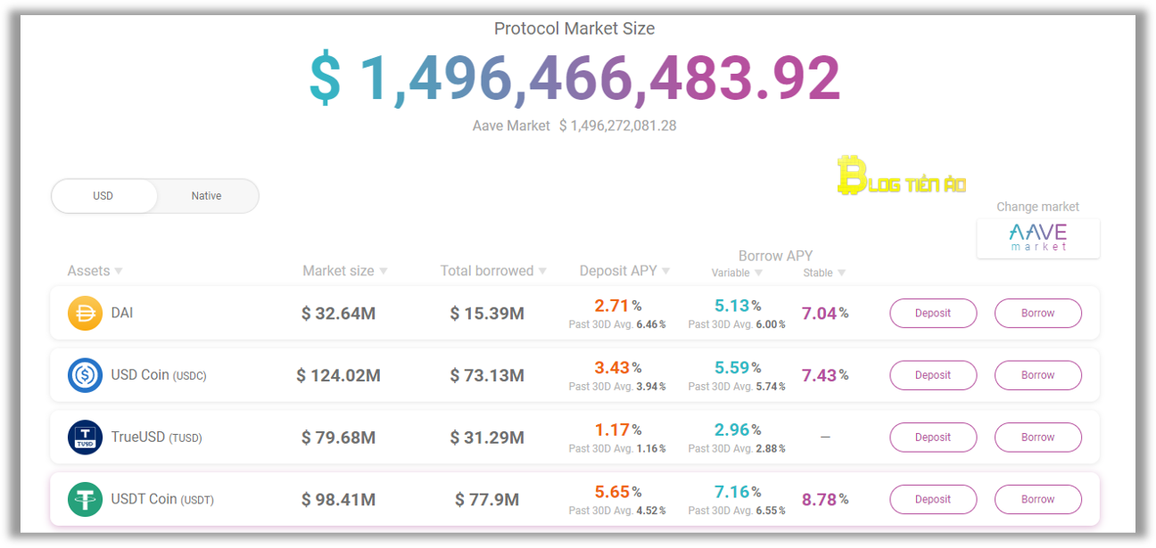Click the $ 73.13M total borrowed value

[487, 376]
